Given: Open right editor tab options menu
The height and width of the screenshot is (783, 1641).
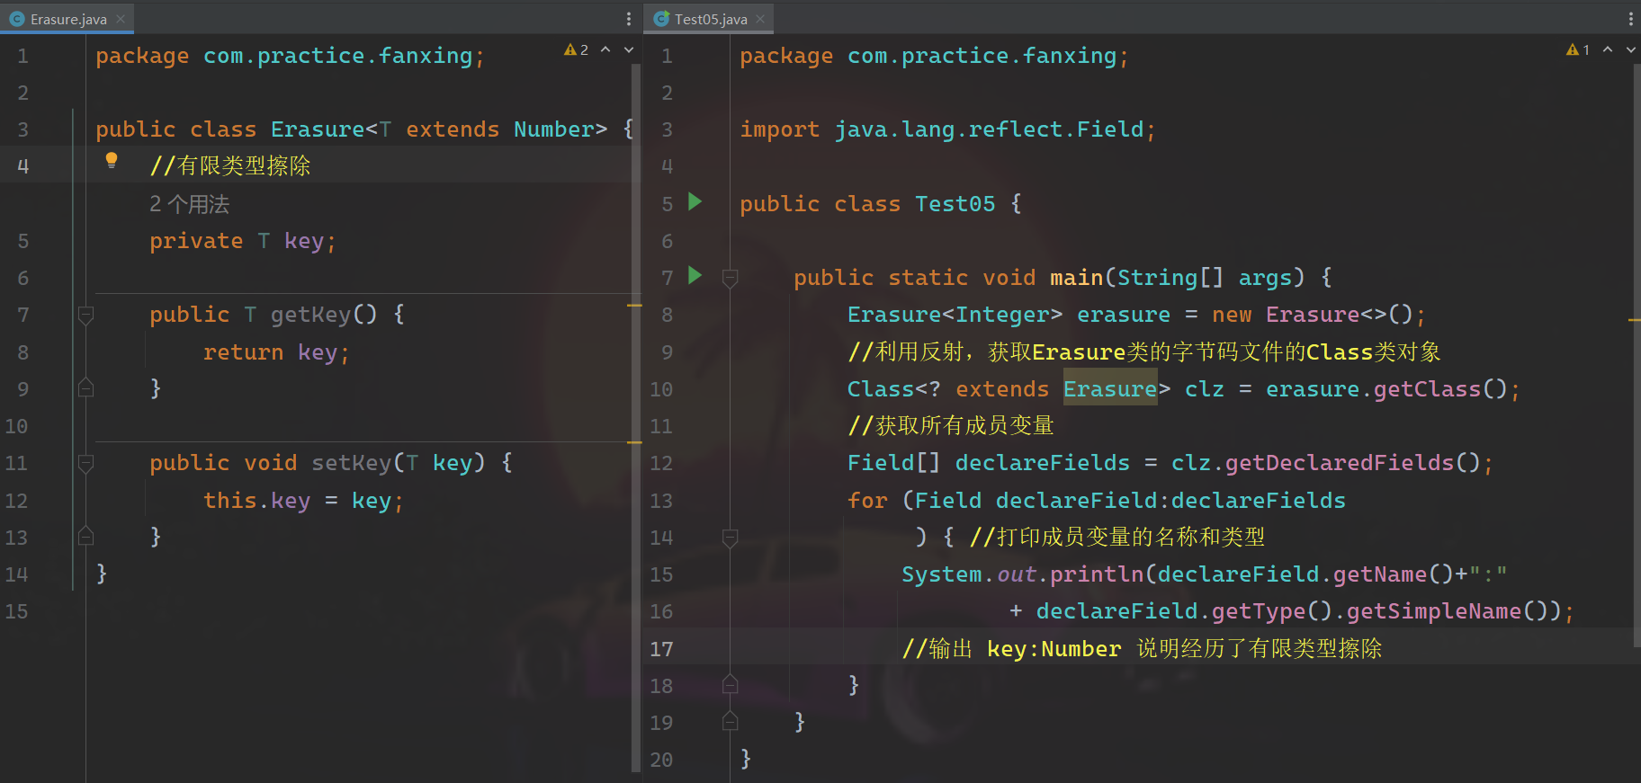Looking at the screenshot, I should click(x=1630, y=19).
